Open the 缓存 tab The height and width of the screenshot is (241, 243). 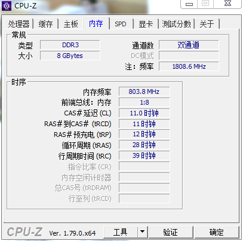tap(46, 24)
